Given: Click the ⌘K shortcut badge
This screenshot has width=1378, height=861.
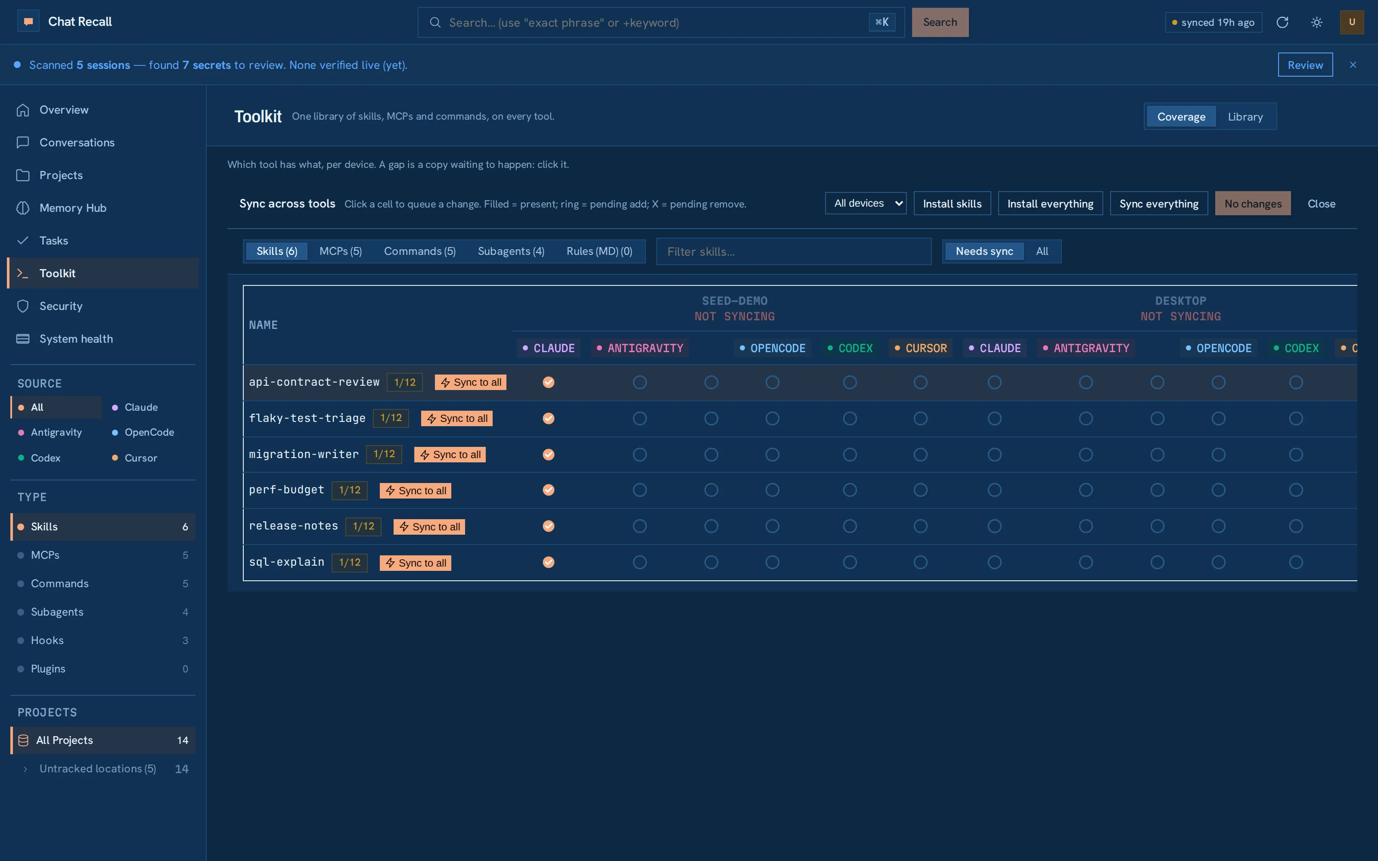Looking at the screenshot, I should (882, 22).
